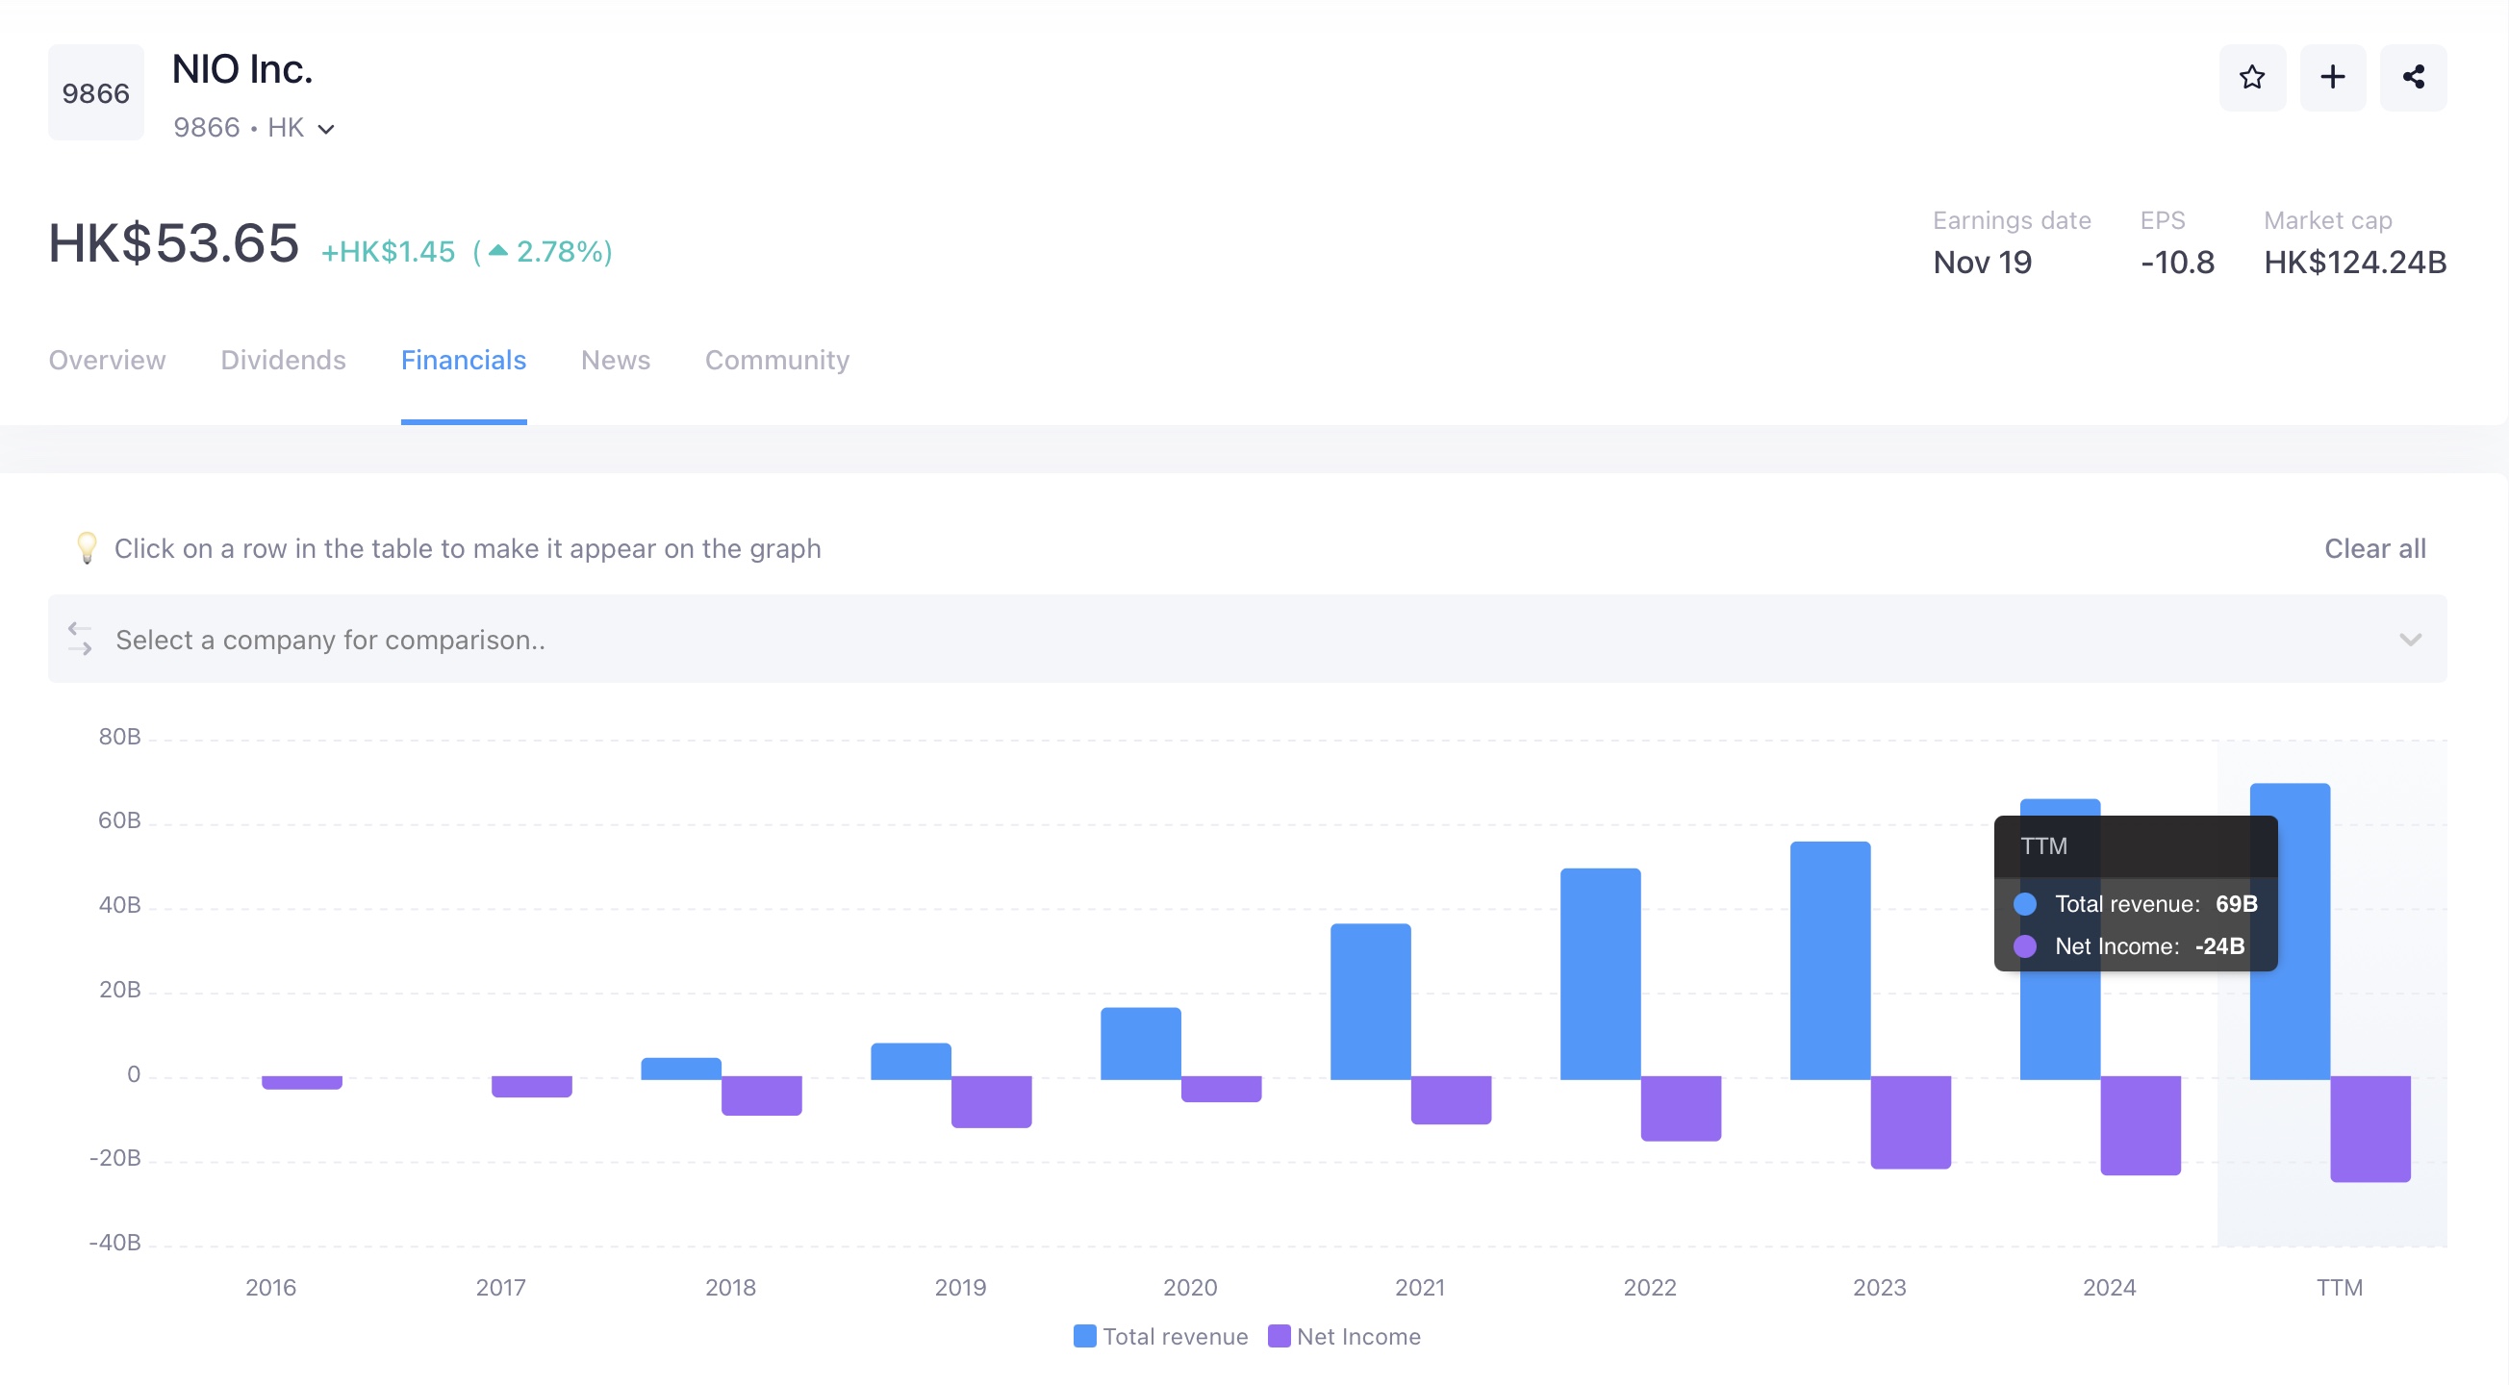Select the News tab

615,361
